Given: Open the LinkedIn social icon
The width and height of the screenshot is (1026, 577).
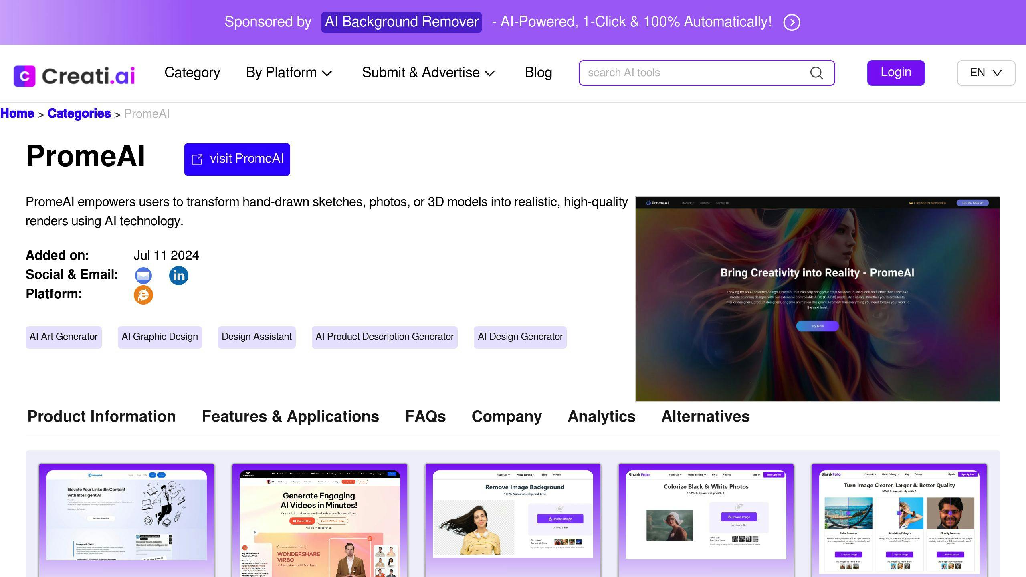Looking at the screenshot, I should [x=178, y=276].
